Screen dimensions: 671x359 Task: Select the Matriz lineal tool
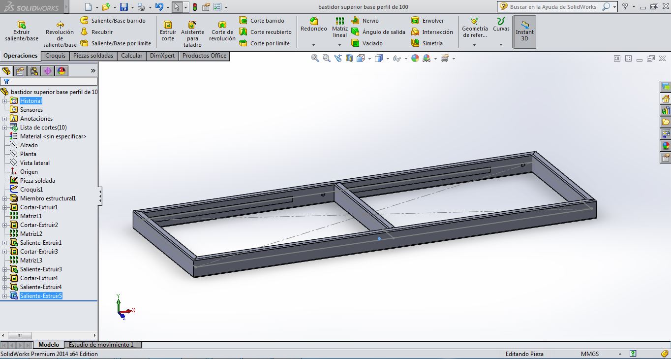tap(340, 28)
